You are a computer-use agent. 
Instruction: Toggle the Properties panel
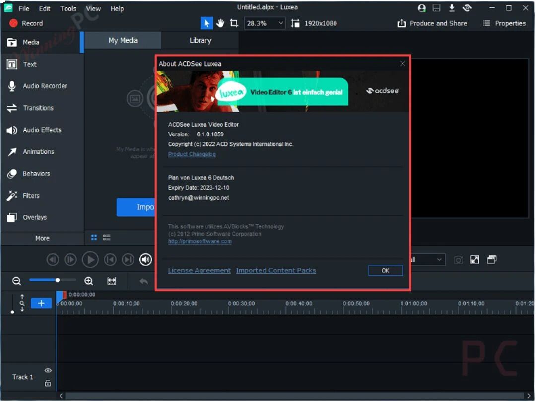[x=504, y=23]
